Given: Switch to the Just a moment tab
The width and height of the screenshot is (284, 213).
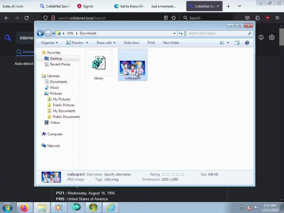Looking at the screenshot, I should (163, 6).
